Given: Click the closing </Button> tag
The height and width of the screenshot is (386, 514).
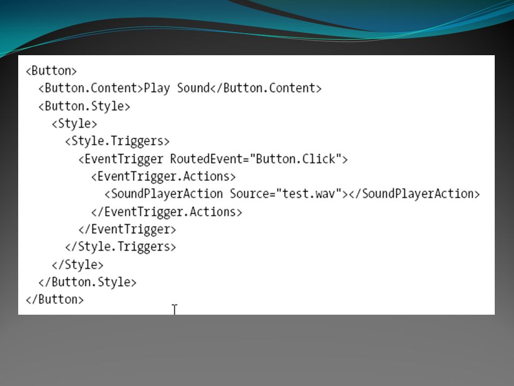Looking at the screenshot, I should pos(55,300).
